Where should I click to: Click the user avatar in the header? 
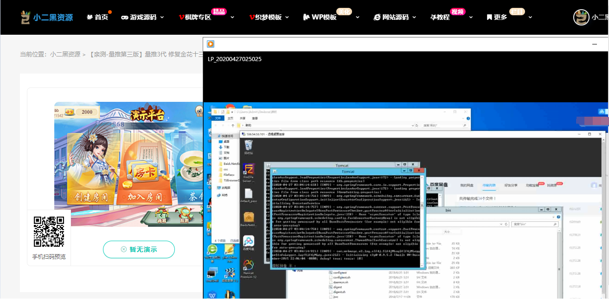pyautogui.click(x=581, y=17)
